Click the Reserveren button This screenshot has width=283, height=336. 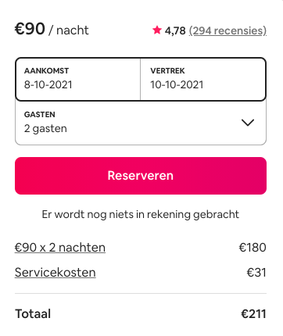point(141,176)
